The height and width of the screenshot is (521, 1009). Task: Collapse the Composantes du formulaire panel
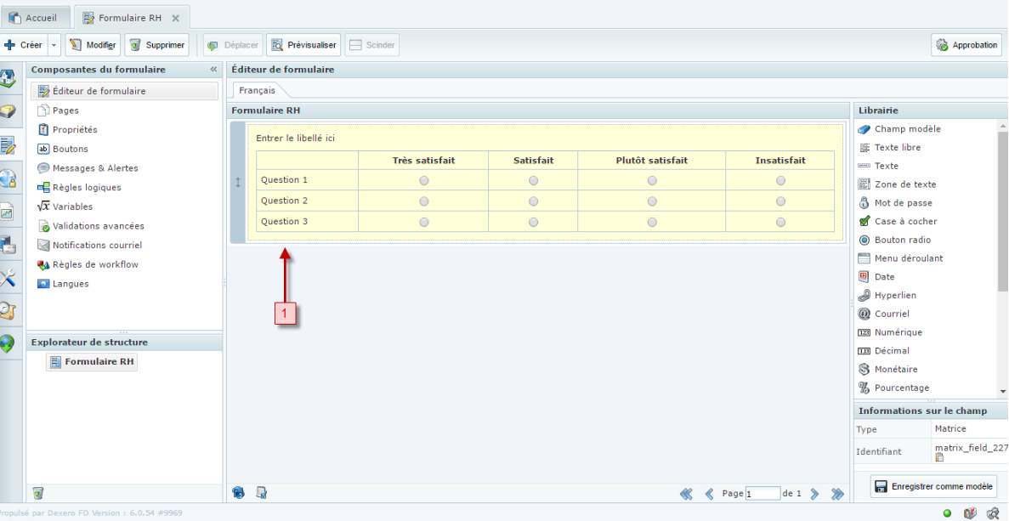tap(213, 70)
